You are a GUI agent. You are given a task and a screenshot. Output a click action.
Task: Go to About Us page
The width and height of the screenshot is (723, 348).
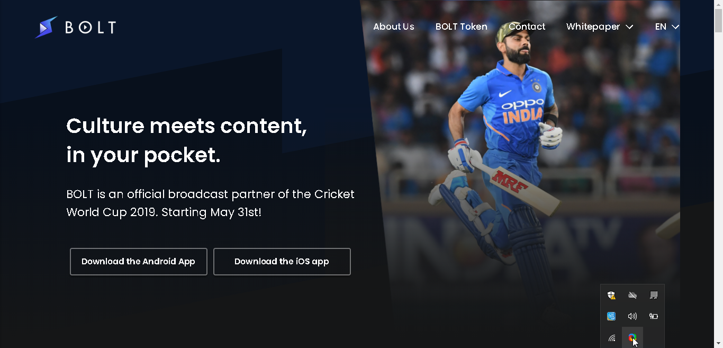394,26
